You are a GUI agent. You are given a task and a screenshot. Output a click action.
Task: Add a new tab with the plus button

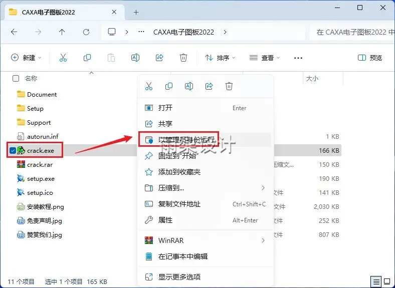[136, 12]
